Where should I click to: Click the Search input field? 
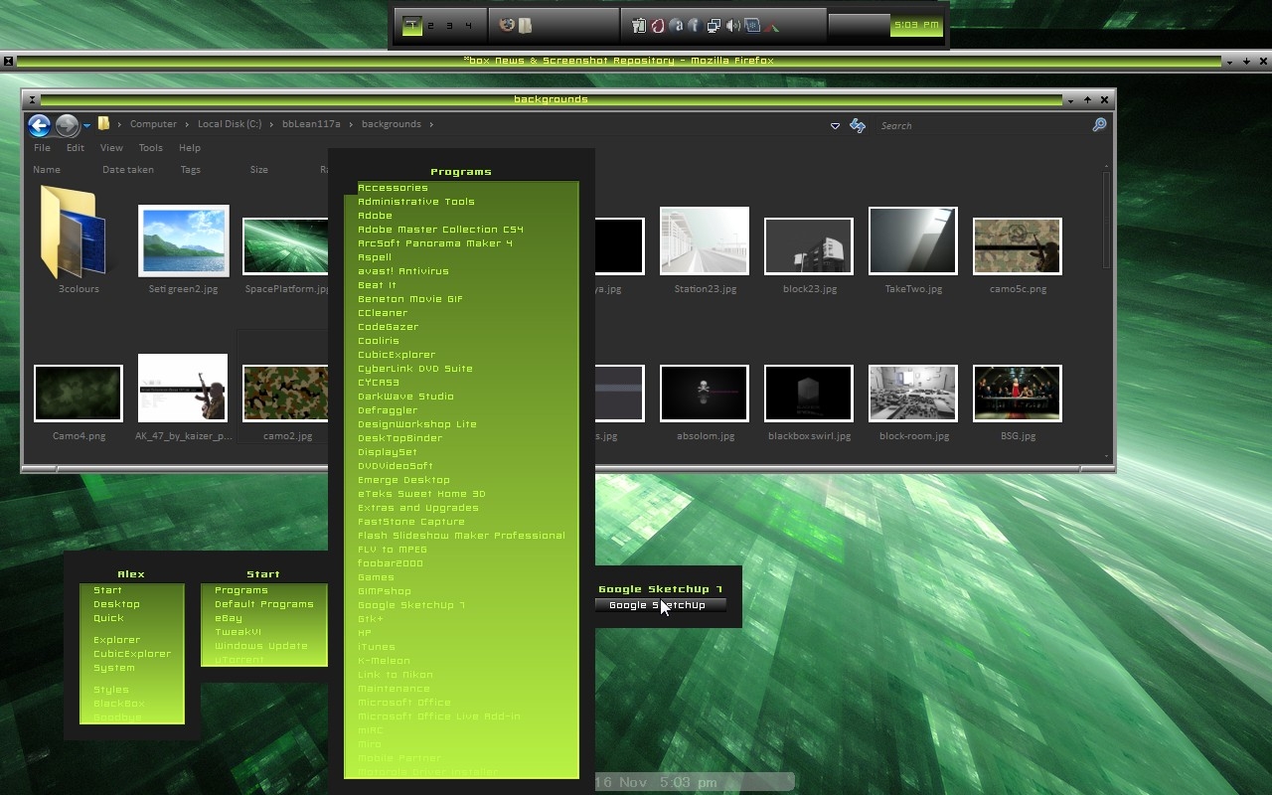[982, 125]
